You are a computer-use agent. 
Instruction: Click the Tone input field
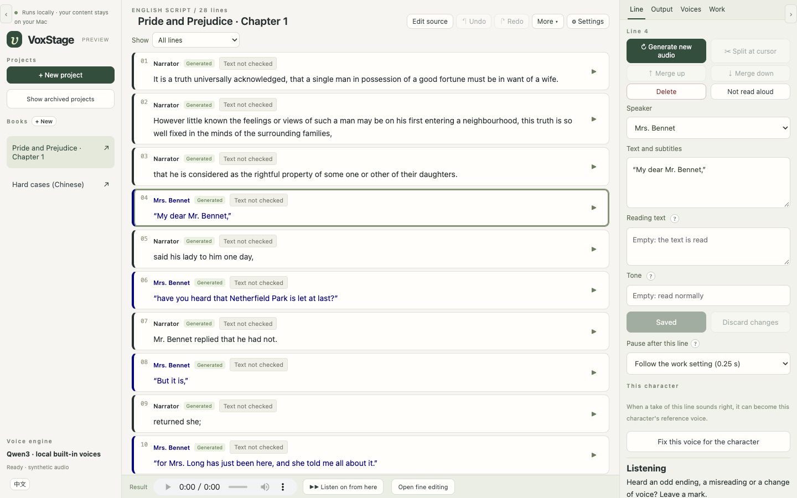(708, 295)
